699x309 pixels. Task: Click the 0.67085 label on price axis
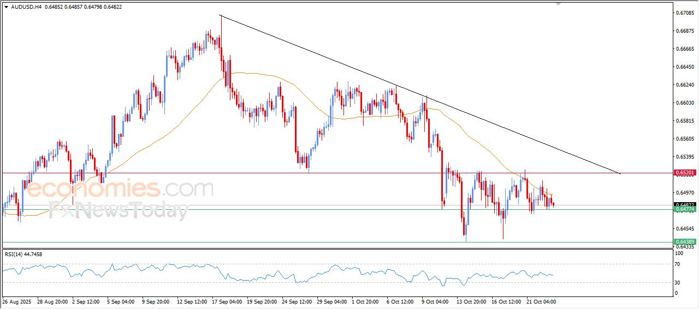click(684, 13)
